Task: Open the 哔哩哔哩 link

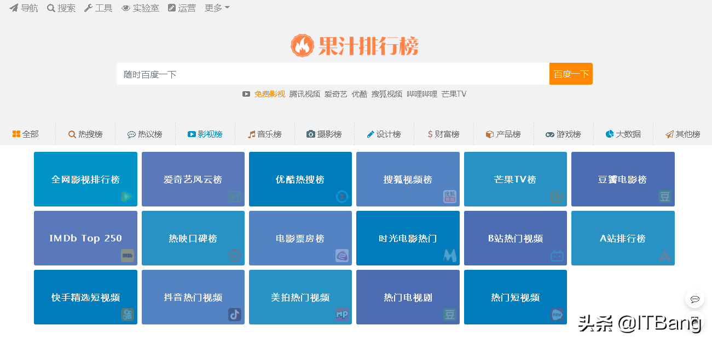Action: (422, 94)
